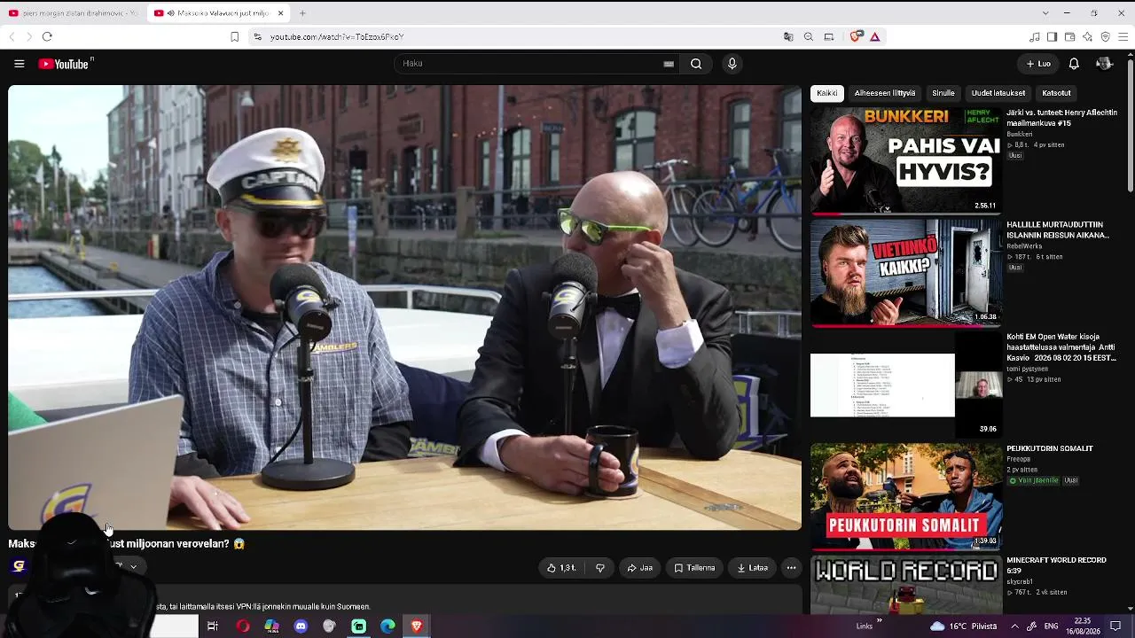Go forward with the browser forward arrow
The height and width of the screenshot is (638, 1135).
(x=28, y=36)
